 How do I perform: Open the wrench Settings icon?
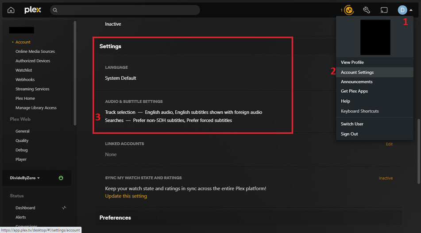[367, 10]
